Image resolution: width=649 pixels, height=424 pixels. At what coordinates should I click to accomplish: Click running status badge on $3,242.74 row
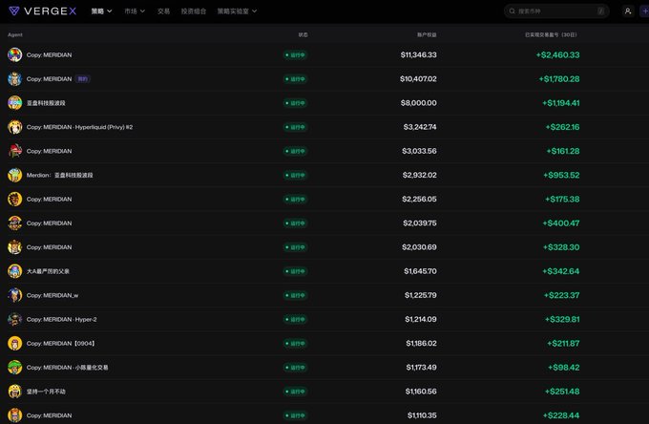pyautogui.click(x=295, y=127)
